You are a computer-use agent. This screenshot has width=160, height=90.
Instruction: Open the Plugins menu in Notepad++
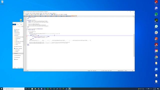[x=51, y=13]
